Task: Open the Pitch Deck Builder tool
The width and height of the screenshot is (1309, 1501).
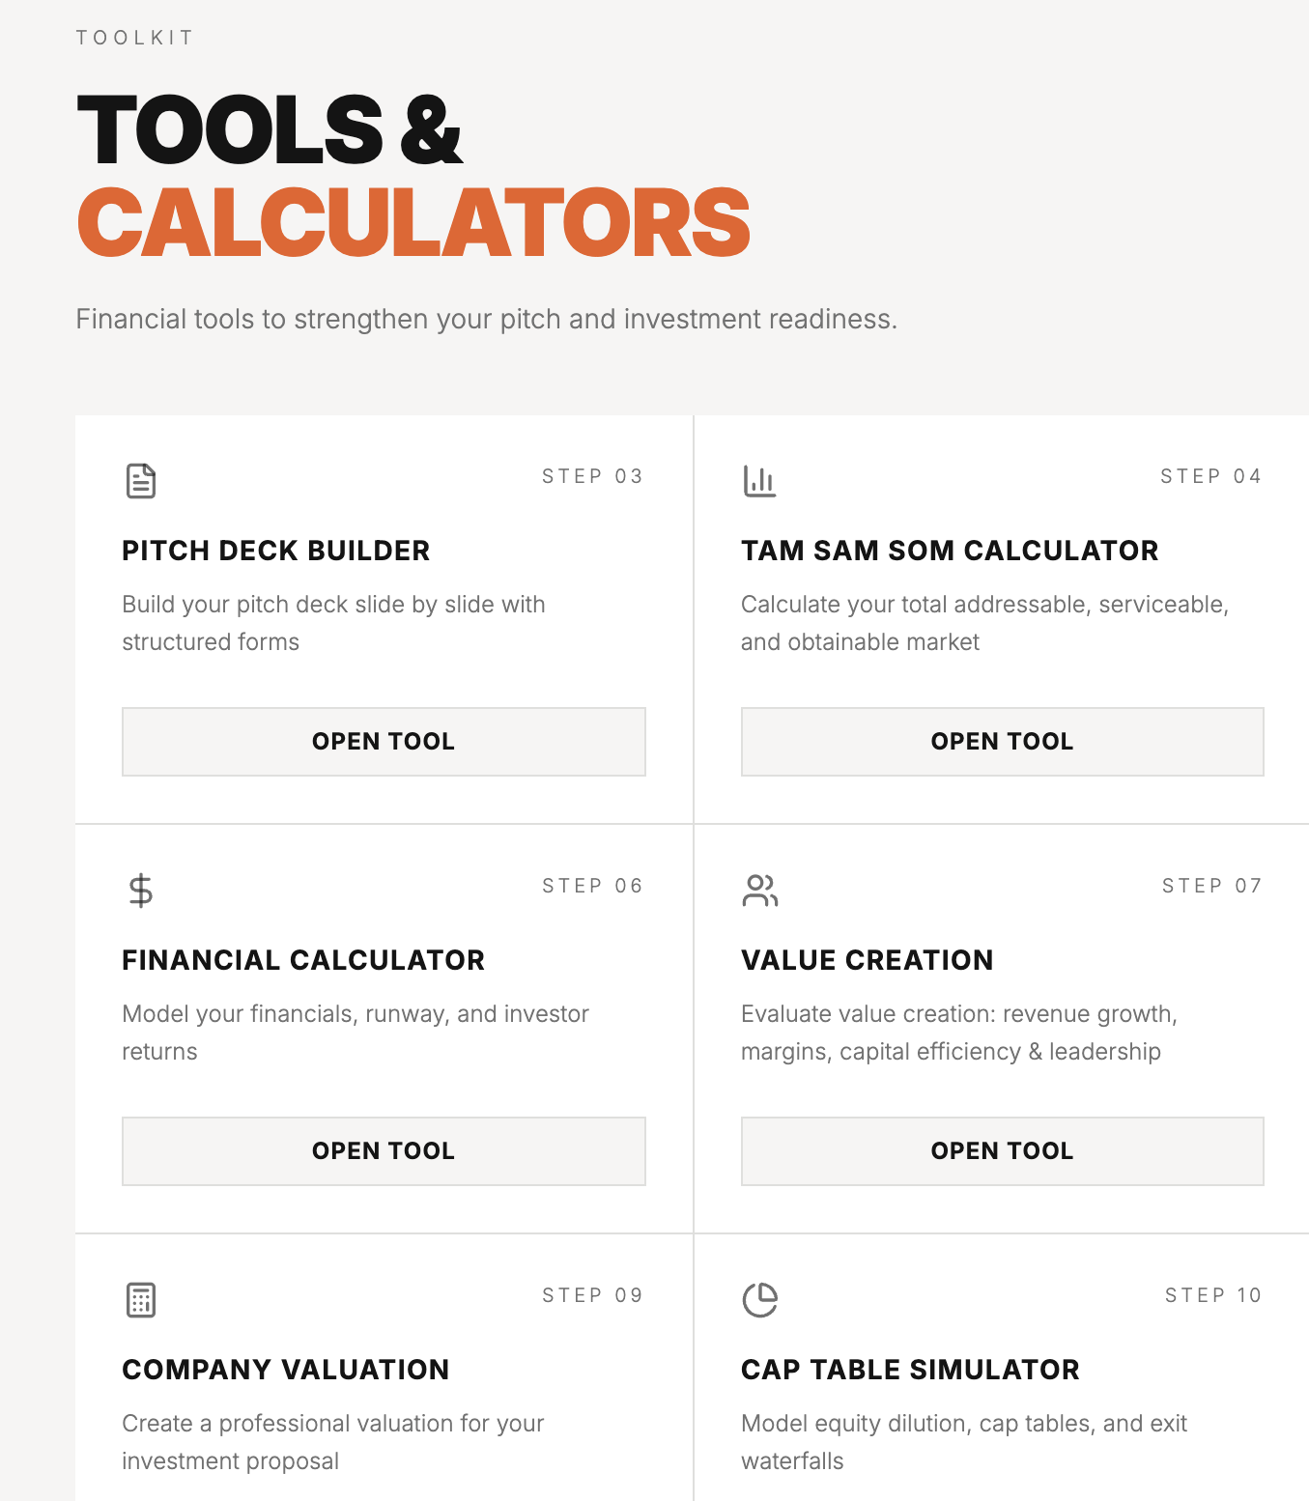Action: coord(384,741)
